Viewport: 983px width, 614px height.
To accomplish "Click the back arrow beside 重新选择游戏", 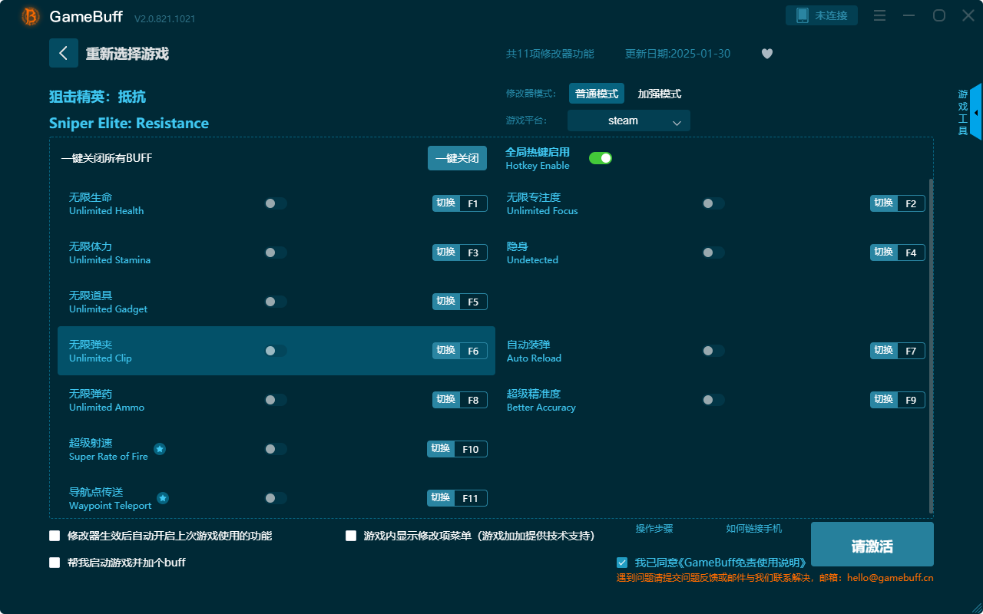I will (64, 53).
